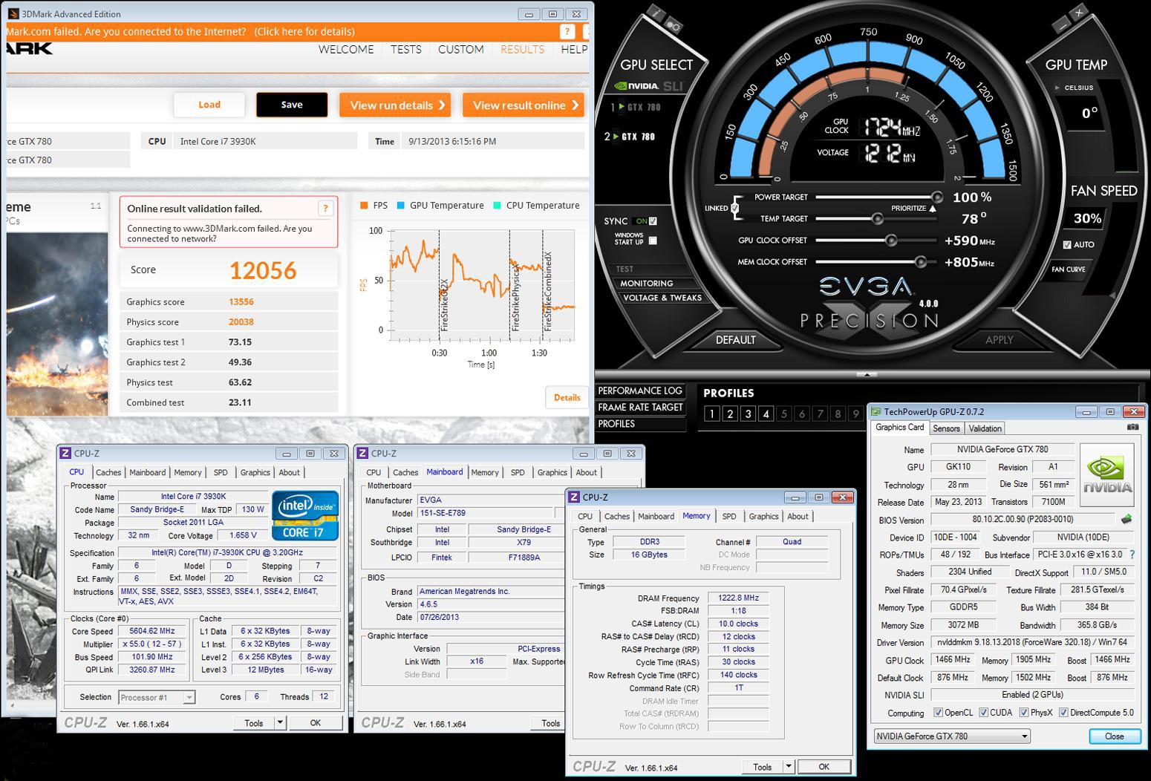This screenshot has height=781, width=1151.
Task: Open EVGA Precision settings gear icon
Action: [674, 25]
